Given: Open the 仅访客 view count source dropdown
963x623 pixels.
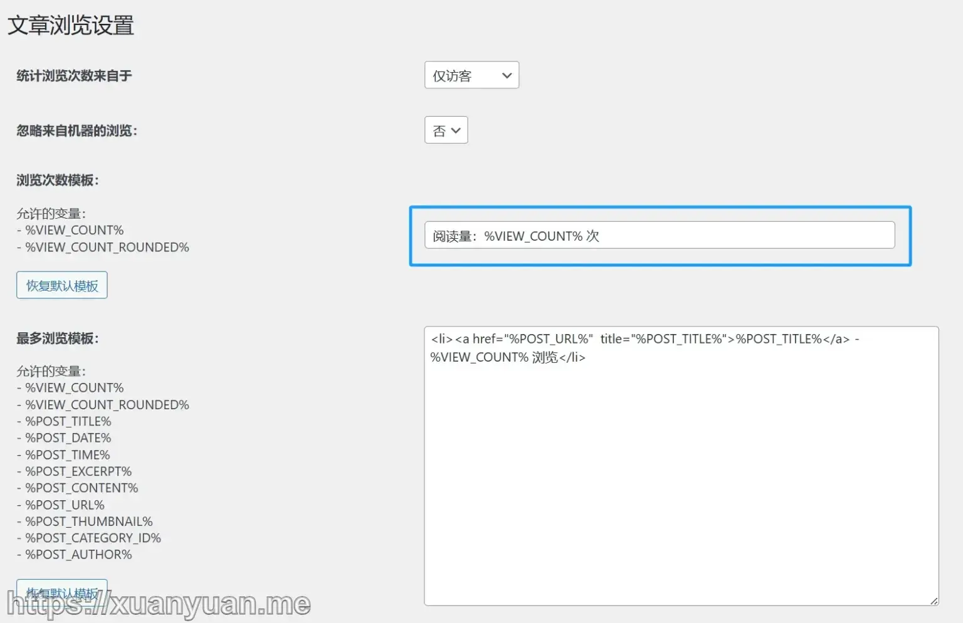Looking at the screenshot, I should (471, 75).
